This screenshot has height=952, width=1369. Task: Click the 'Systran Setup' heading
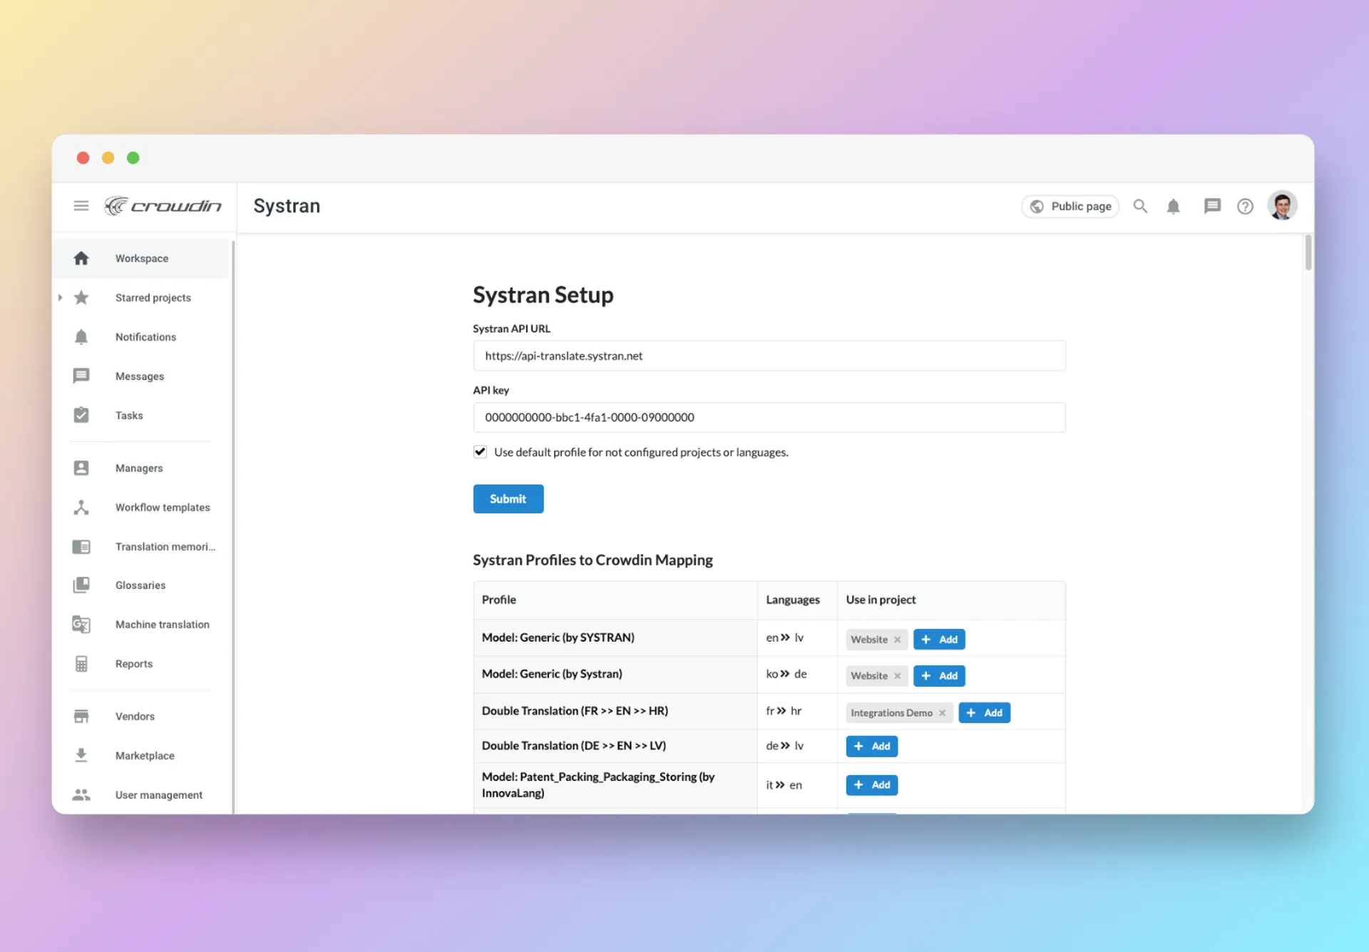coord(543,295)
